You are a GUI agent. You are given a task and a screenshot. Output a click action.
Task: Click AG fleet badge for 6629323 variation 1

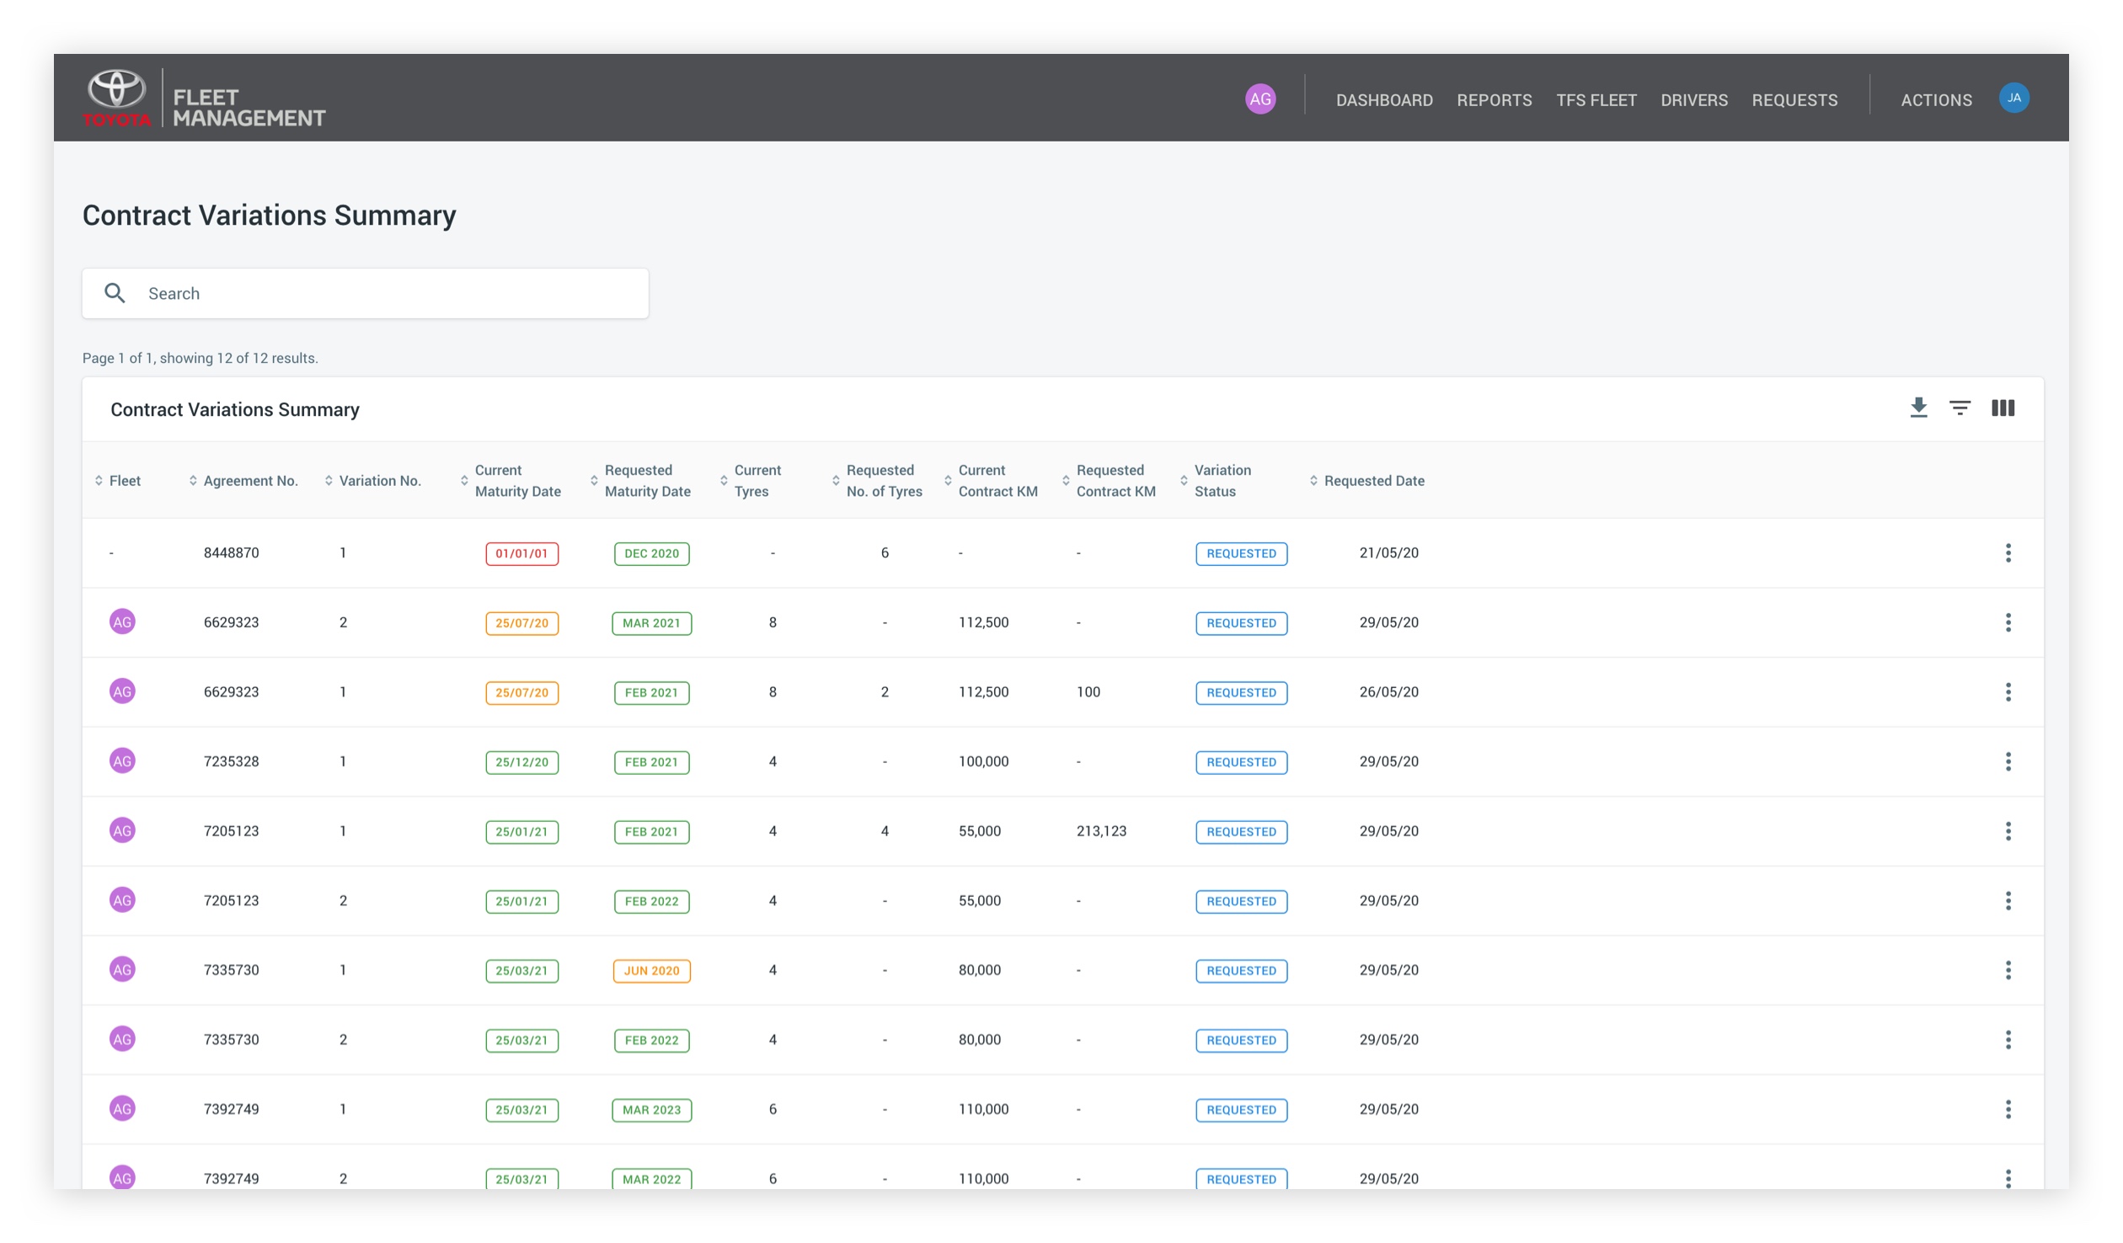[122, 691]
